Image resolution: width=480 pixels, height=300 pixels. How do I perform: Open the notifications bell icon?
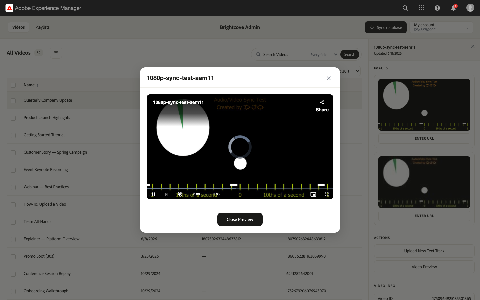click(x=453, y=8)
